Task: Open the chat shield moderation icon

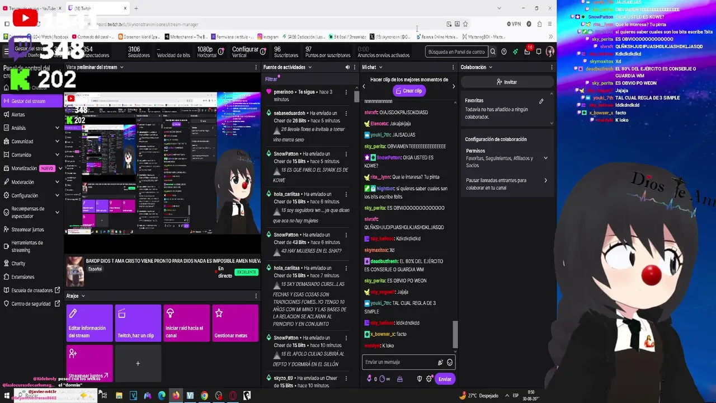Action: (420, 379)
